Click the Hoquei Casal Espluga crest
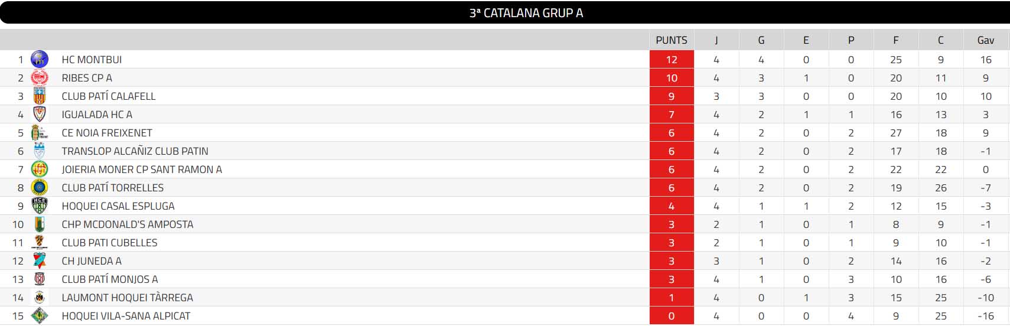The height and width of the screenshot is (326, 1010). point(39,206)
